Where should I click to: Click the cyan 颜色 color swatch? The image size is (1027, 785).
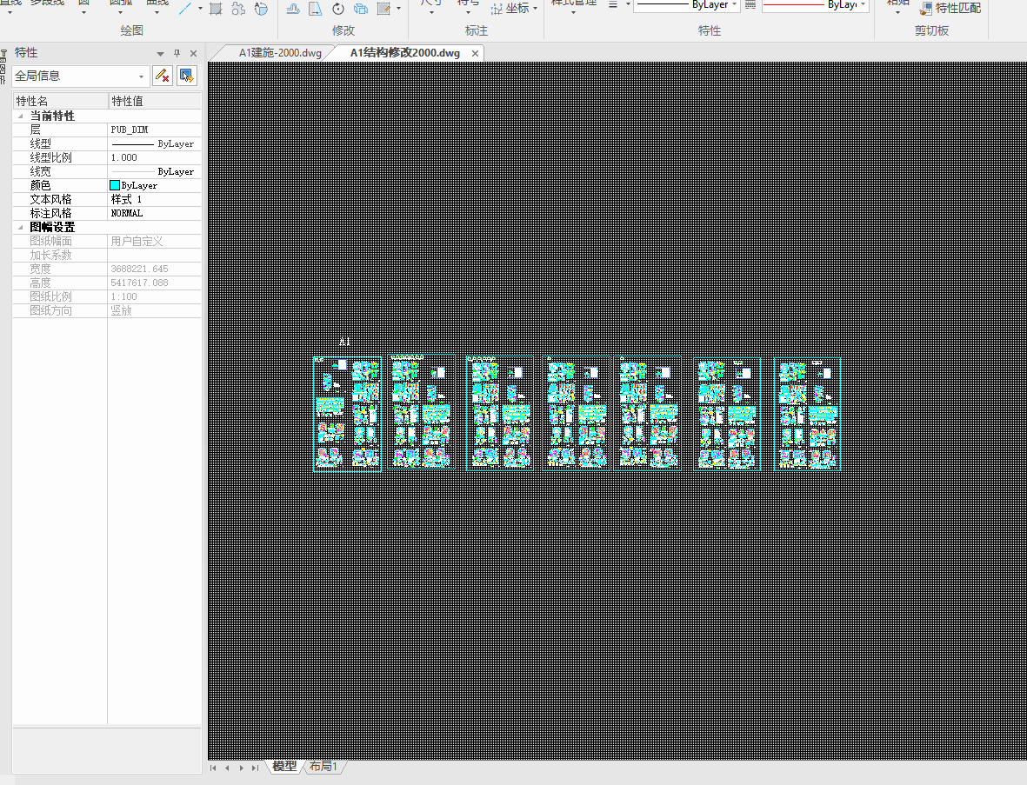coord(115,185)
